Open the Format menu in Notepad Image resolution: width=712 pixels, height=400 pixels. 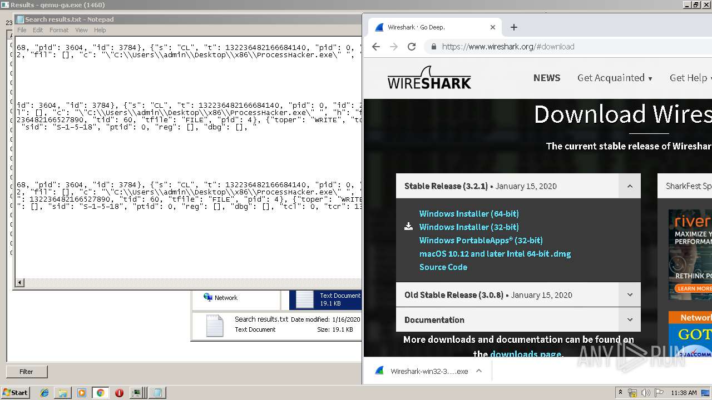coord(59,30)
